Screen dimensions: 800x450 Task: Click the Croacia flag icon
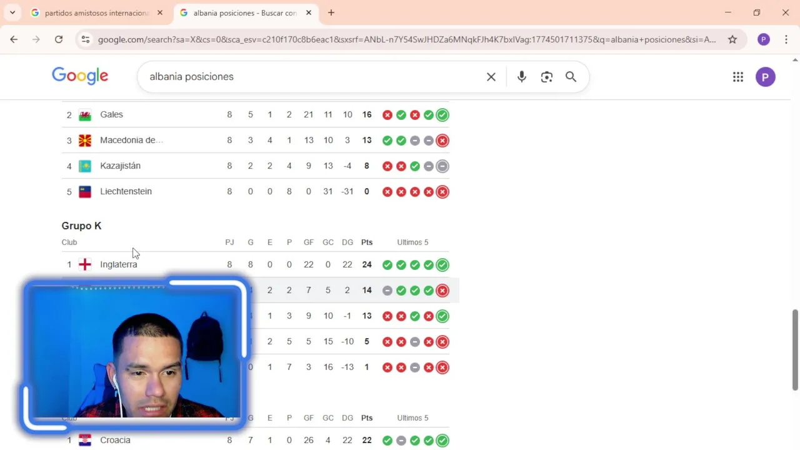[x=85, y=441]
